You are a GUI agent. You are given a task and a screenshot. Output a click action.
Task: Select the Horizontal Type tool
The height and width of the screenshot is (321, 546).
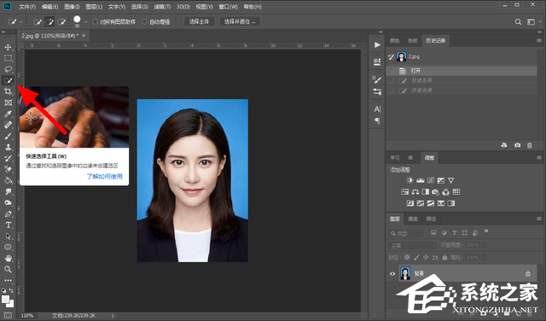click(8, 225)
